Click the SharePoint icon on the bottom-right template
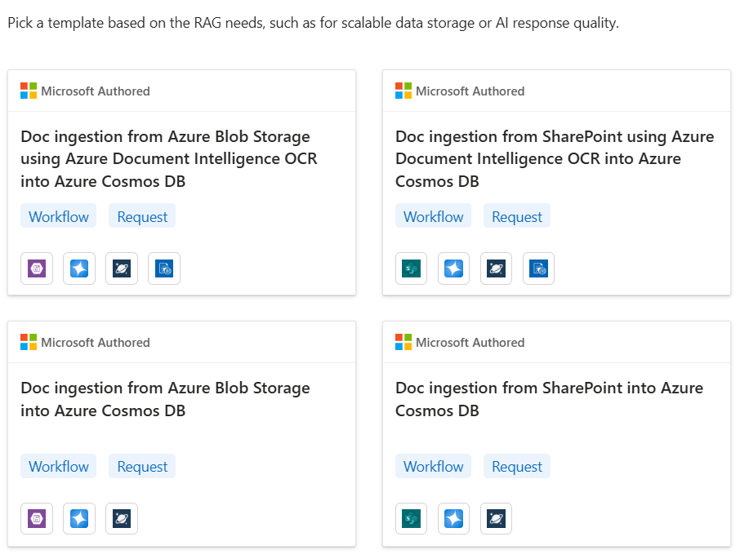Screen dimensions: 749x559 pos(411,518)
